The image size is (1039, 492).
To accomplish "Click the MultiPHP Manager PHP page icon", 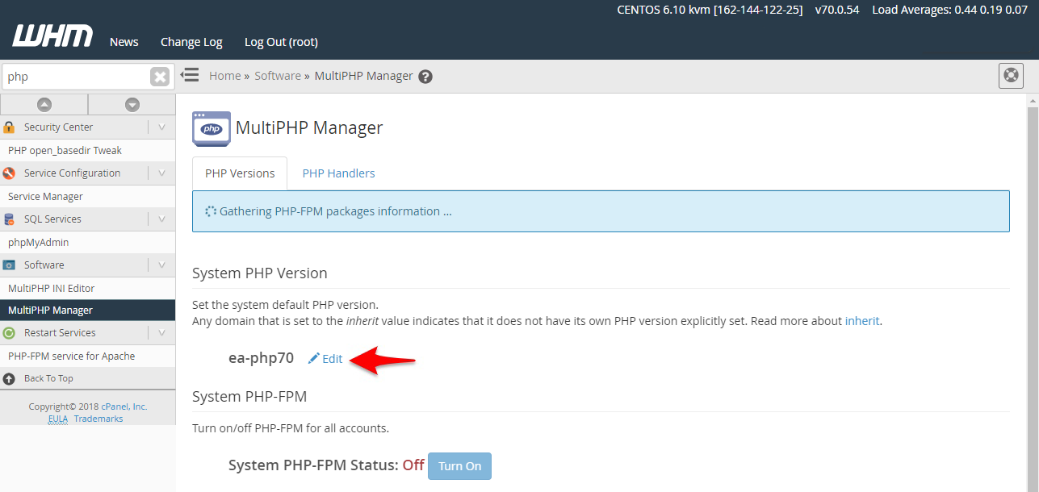I will pyautogui.click(x=211, y=128).
